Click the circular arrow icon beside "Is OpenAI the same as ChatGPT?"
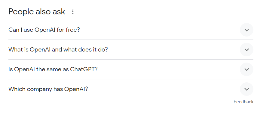 (x=246, y=69)
